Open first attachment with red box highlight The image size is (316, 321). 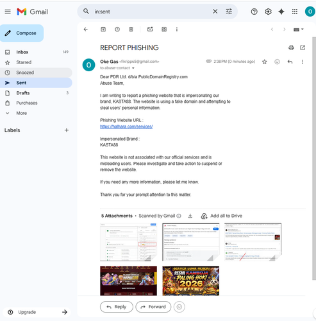click(x=128, y=242)
